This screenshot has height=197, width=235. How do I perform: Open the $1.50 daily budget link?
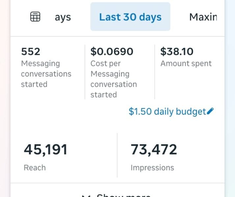pos(167,112)
